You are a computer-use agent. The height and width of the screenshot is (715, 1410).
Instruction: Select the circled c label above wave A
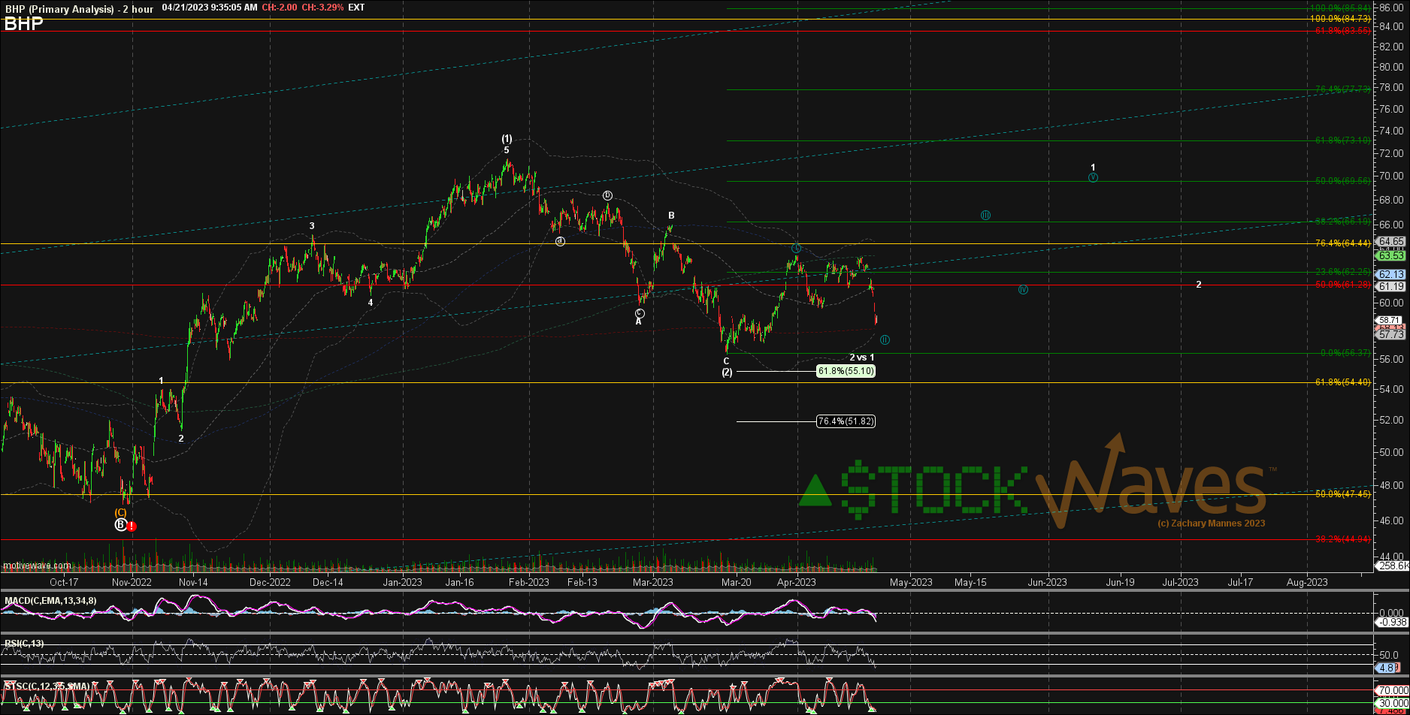pyautogui.click(x=639, y=312)
